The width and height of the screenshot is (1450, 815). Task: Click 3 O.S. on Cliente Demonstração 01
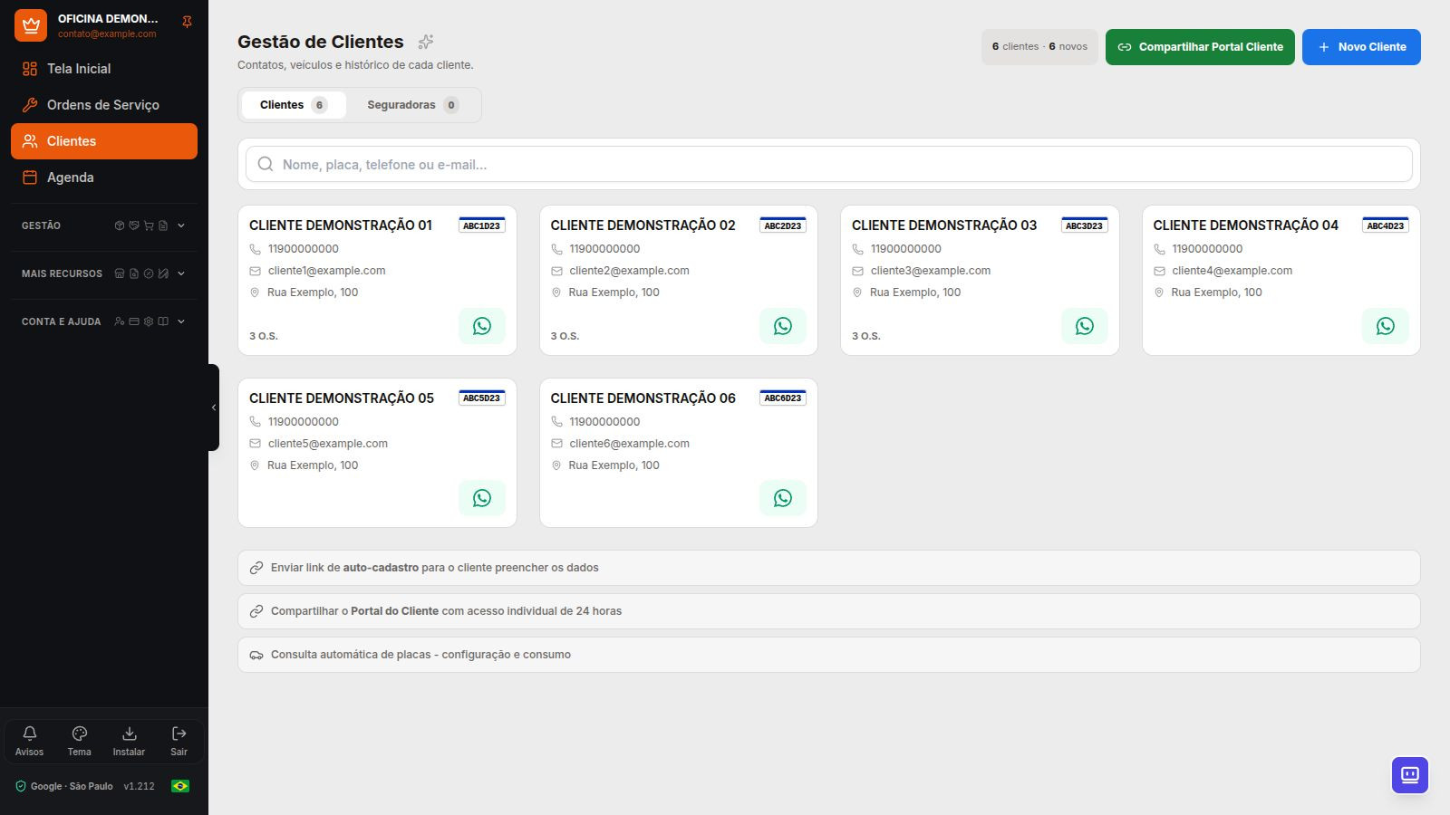point(264,336)
